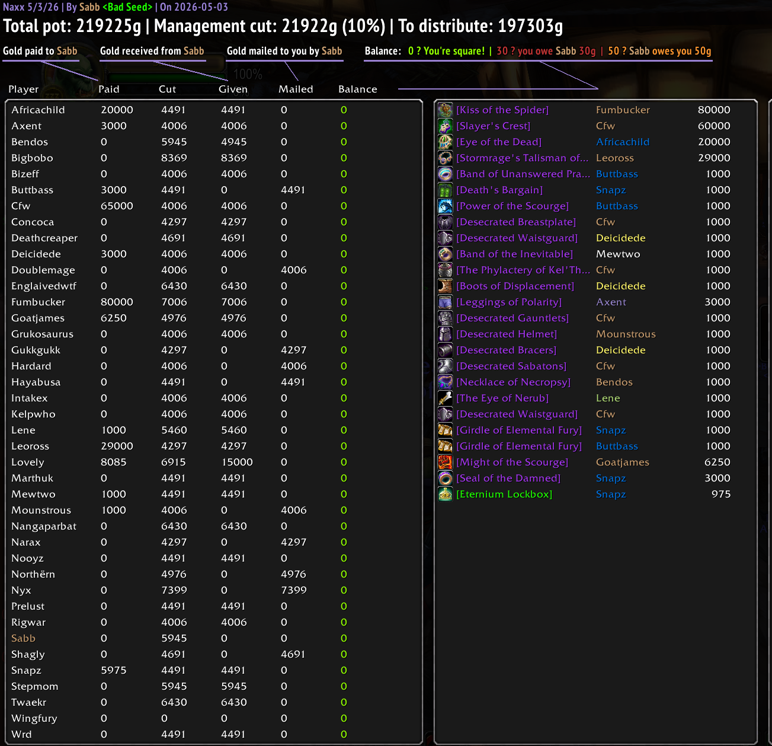Click The Eye of Nerub icon
This screenshot has width=772, height=746.
pos(445,398)
